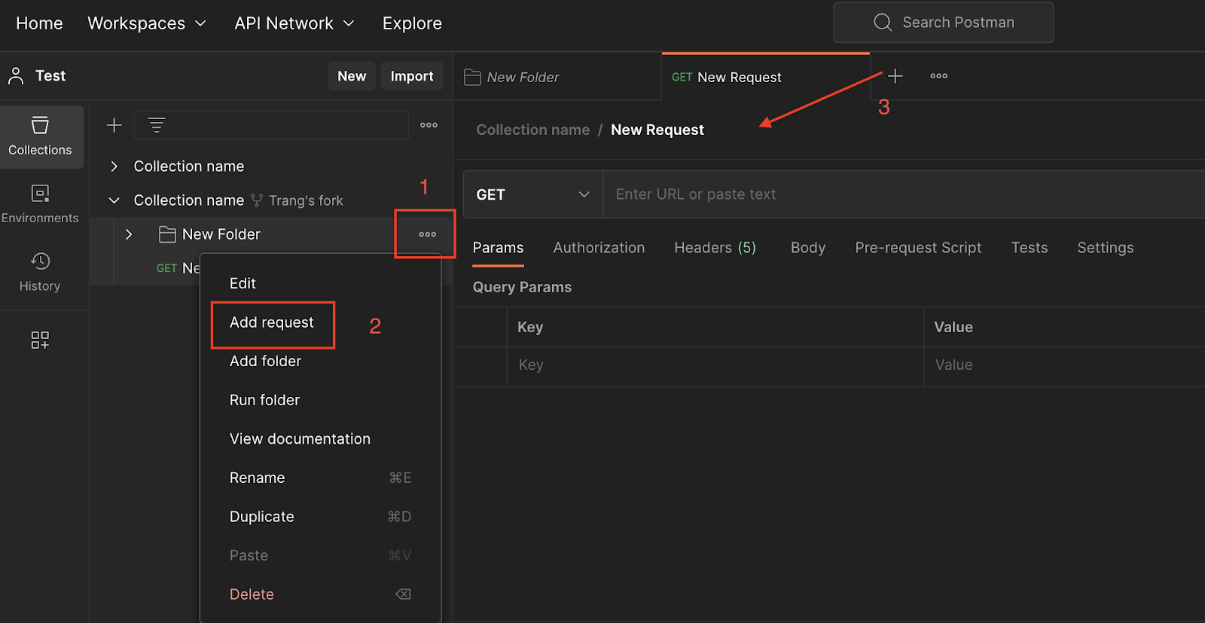Click the Search Postman field
The image size is (1205, 623).
[944, 23]
